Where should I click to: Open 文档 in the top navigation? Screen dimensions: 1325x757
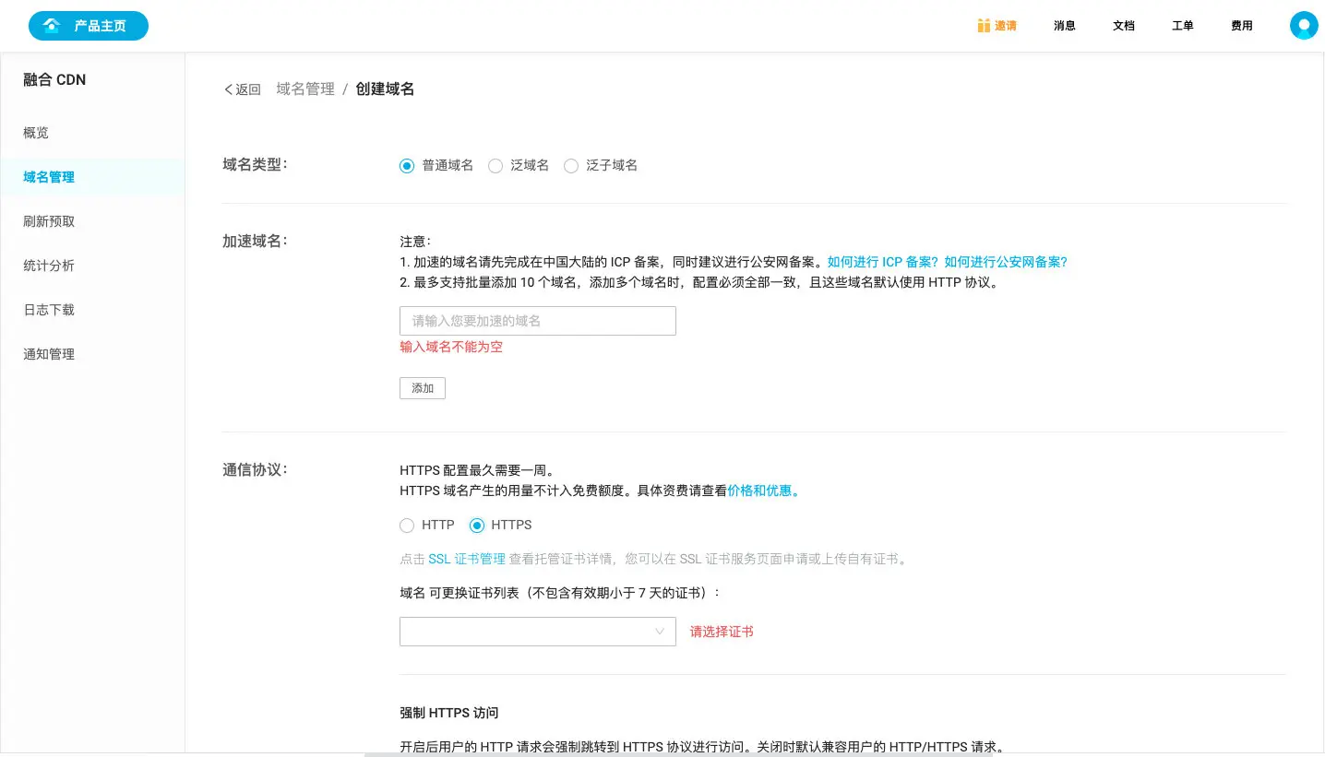tap(1124, 26)
